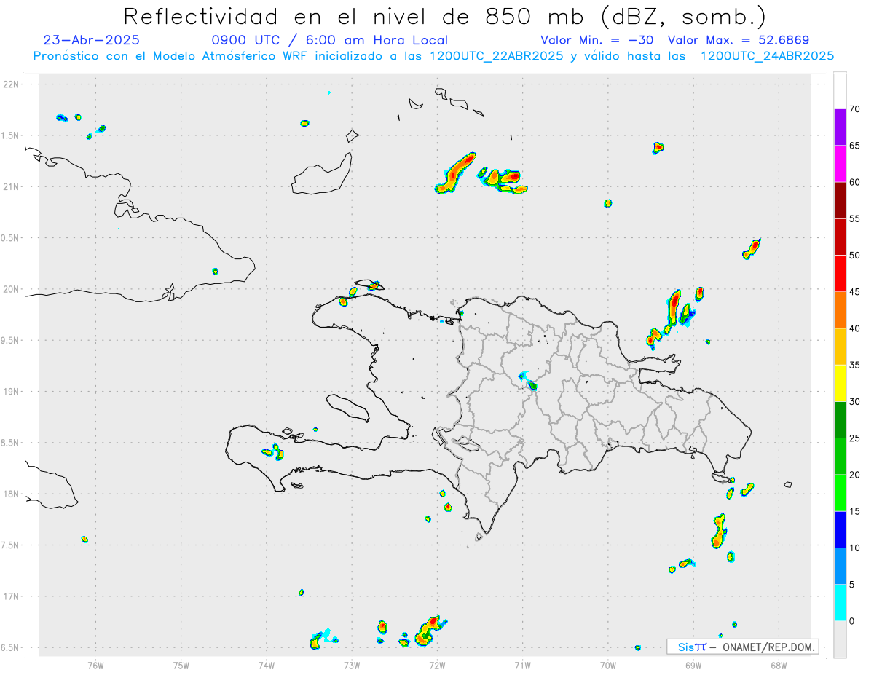
Task: Click the purple 65–70 dBZ color swatch
Action: point(840,127)
